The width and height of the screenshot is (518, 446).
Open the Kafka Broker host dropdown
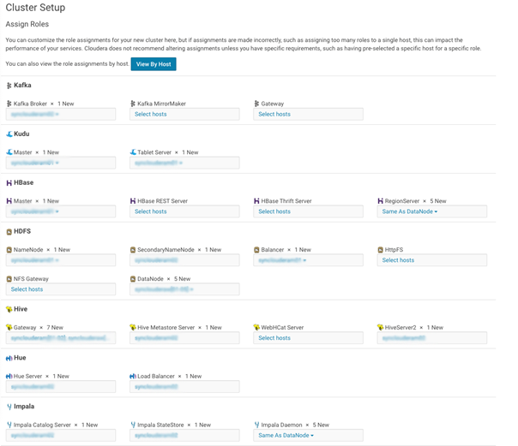(34, 114)
